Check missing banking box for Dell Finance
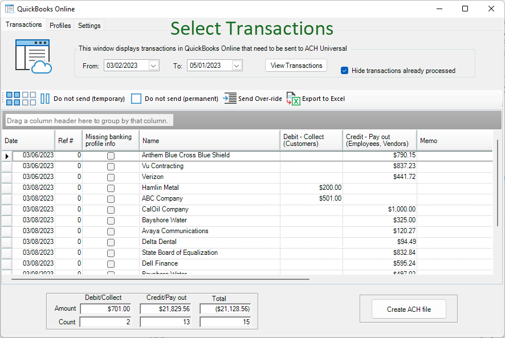This screenshot has height=338, width=505. click(x=111, y=264)
